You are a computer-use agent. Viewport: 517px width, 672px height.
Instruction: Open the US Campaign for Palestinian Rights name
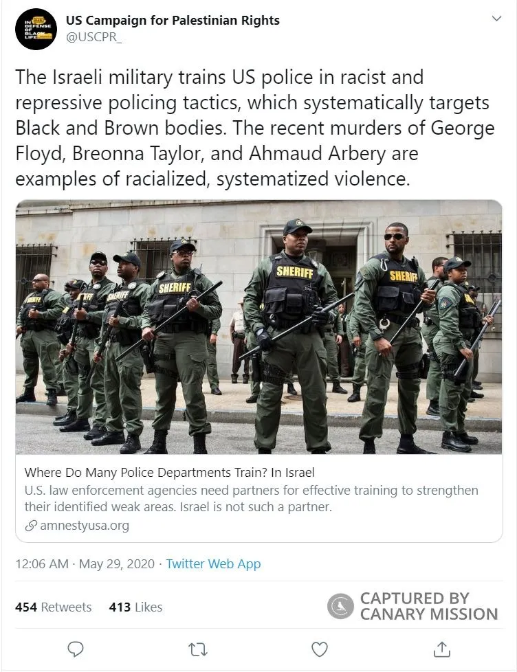tap(172, 20)
